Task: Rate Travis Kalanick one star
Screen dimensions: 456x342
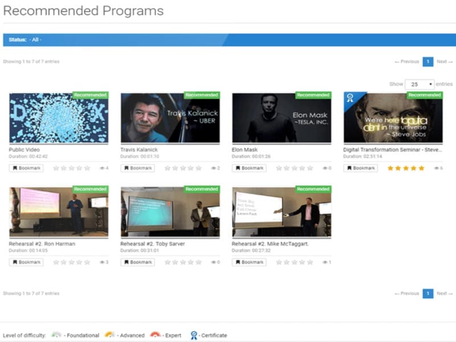Action: tap(168, 168)
